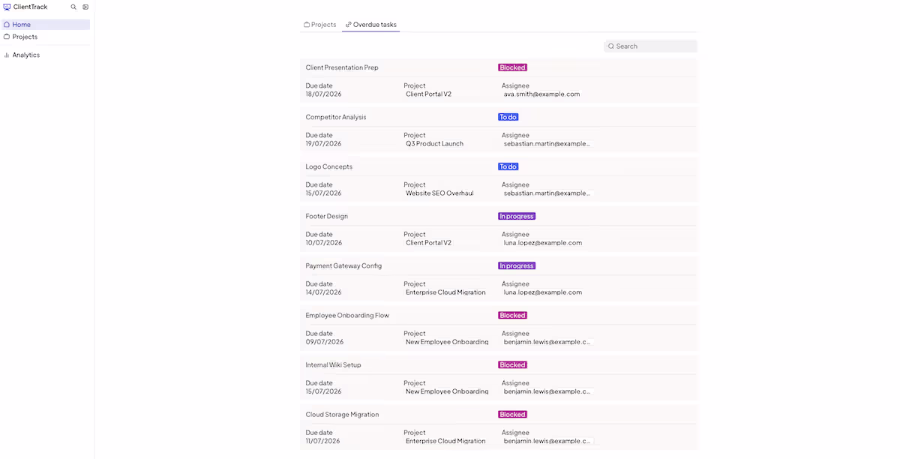
Task: Click sebastian.martin assignee of Logo Concepts
Action: coord(547,193)
